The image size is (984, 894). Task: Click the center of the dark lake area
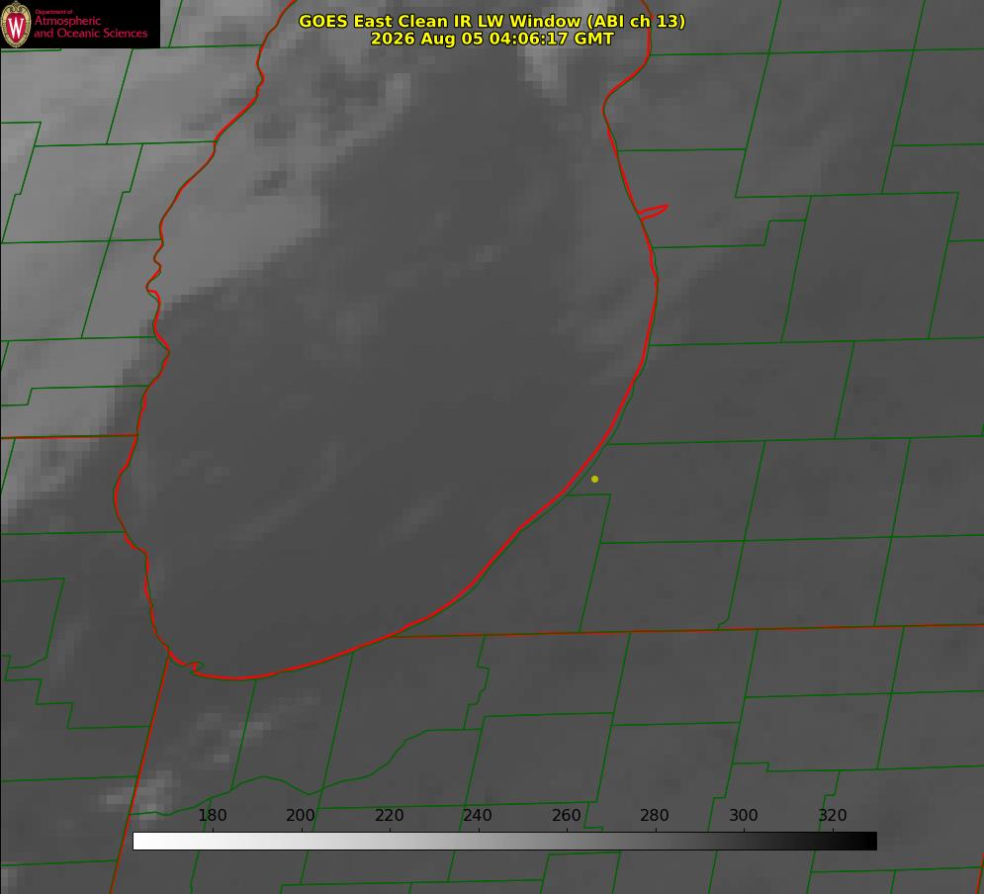pyautogui.click(x=389, y=389)
